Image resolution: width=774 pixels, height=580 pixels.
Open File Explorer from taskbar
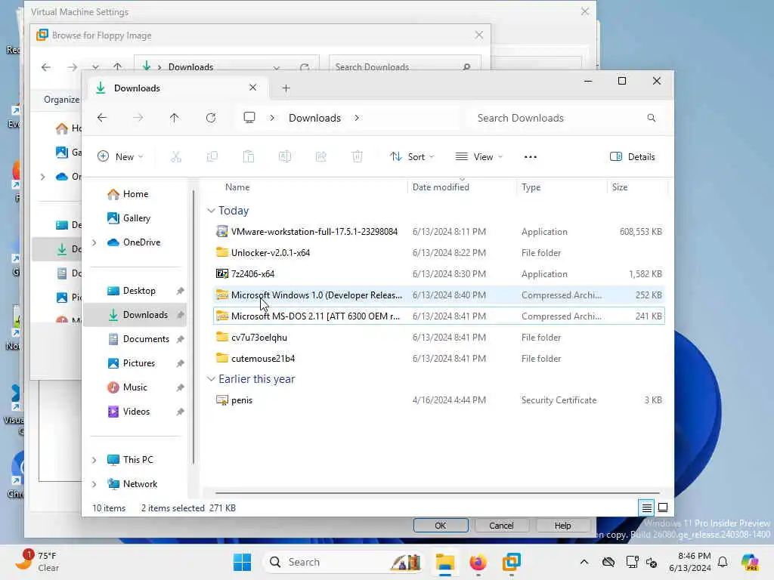(444, 562)
